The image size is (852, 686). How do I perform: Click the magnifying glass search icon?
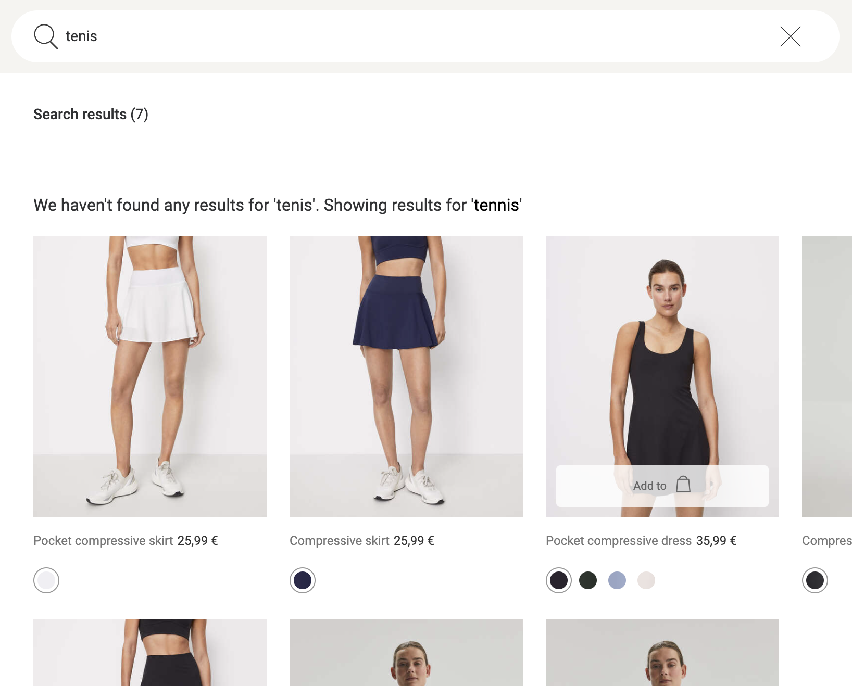46,36
